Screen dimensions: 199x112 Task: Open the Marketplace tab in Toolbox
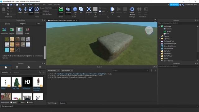pyautogui.click(x=6, y=67)
